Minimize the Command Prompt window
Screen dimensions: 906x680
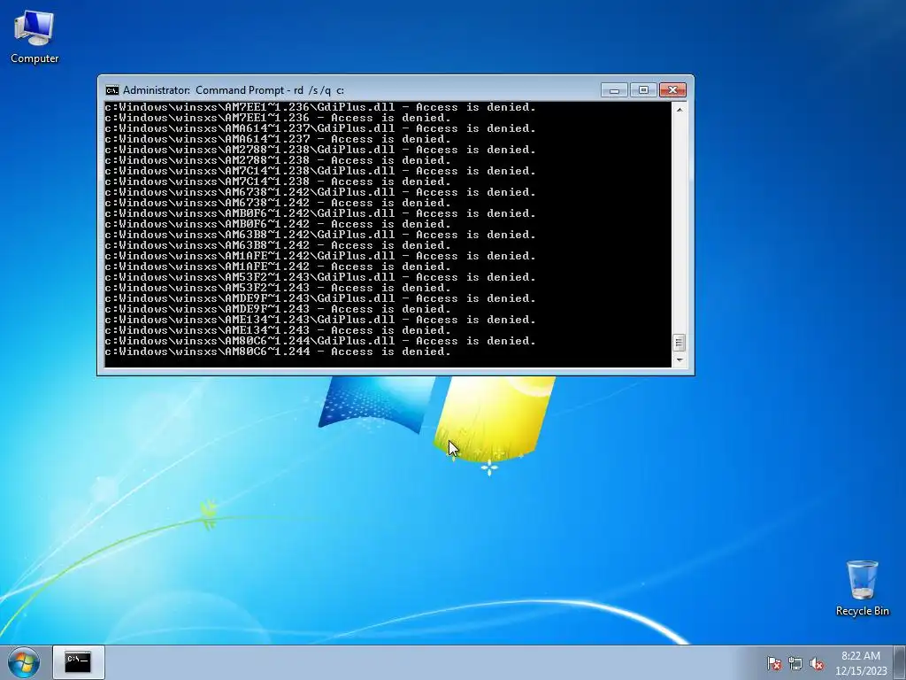[x=614, y=90]
